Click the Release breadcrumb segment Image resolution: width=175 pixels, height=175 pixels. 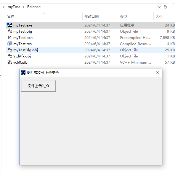coord(34,7)
